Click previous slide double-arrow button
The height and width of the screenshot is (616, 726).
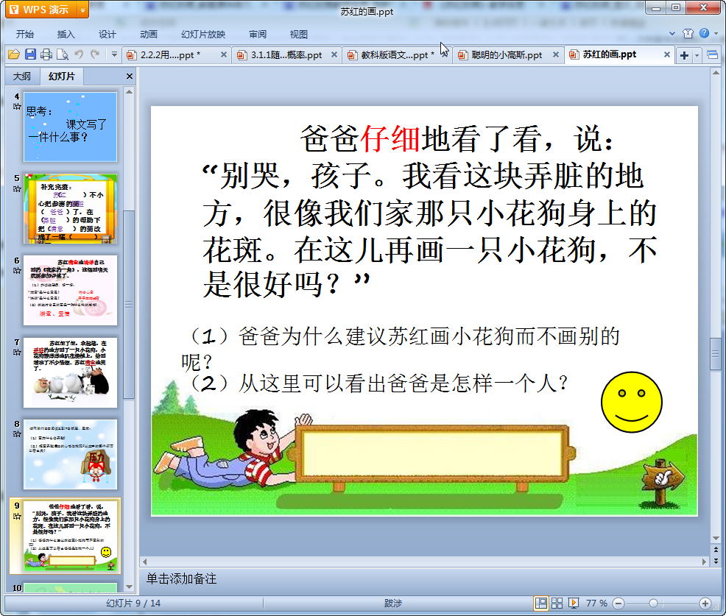coord(716,550)
